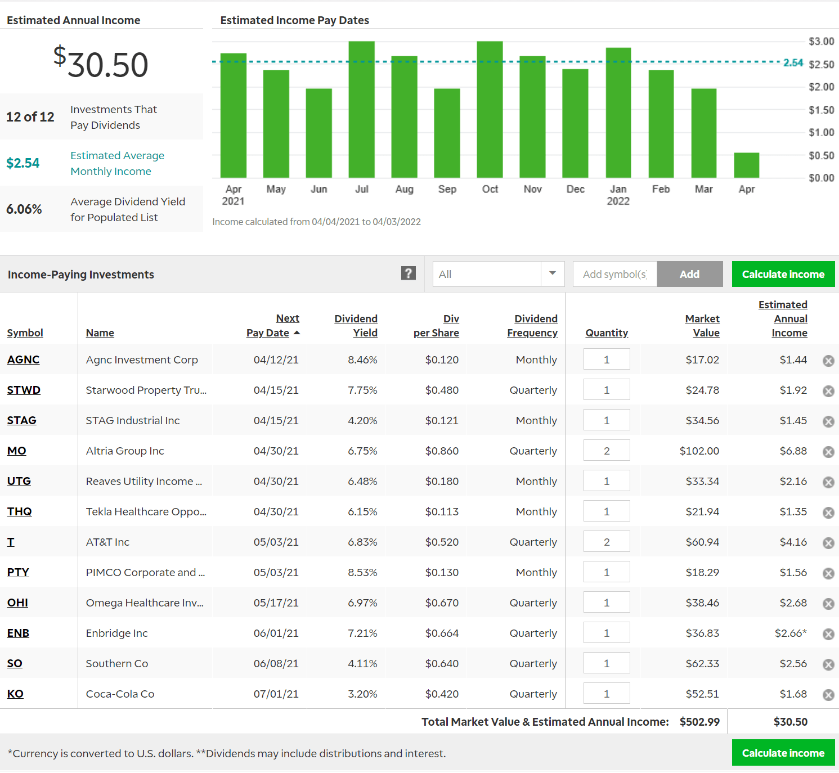Click the Jan 2022 bar in the chart
Screen dimensions: 839x773
pyautogui.click(x=618, y=113)
